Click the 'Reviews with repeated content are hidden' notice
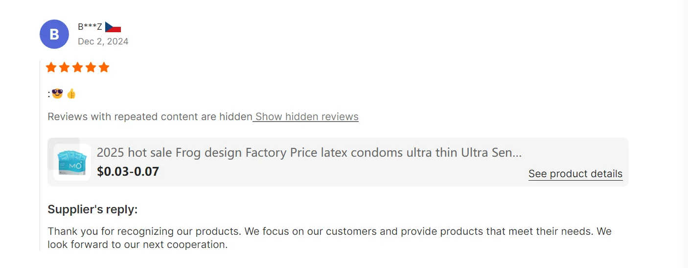Viewport: 688px width, 268px height. 150,117
